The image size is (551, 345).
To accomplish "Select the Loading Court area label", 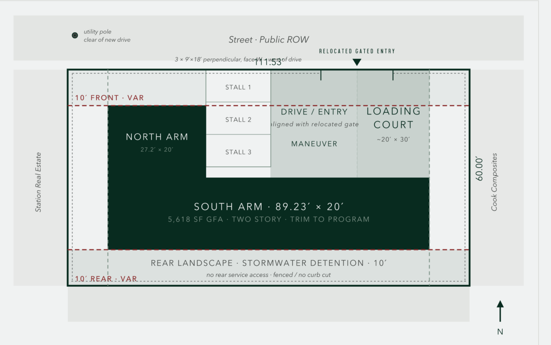I will (x=393, y=118).
